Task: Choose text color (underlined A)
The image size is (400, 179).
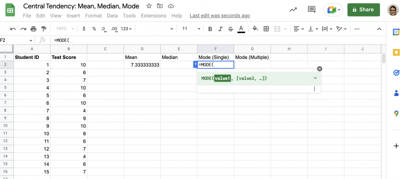Action: (x=241, y=29)
